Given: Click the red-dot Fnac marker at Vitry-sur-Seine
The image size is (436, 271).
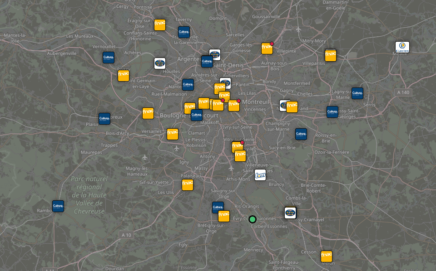Looking at the screenshot, I should tap(237, 146).
